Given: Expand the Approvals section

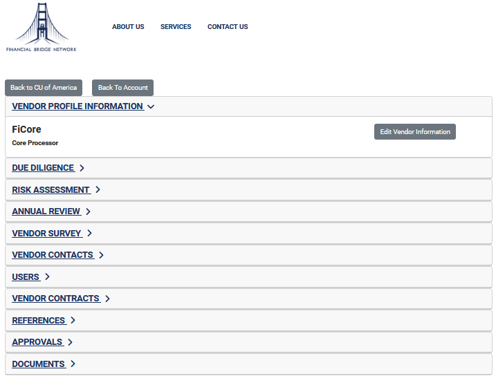Looking at the screenshot, I should [x=38, y=342].
